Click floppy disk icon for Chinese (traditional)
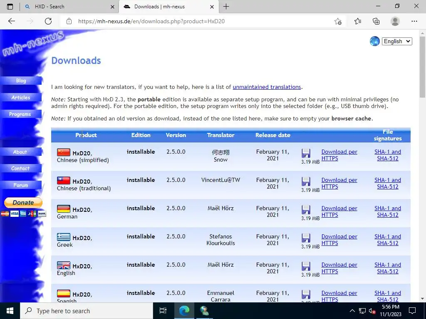The width and height of the screenshot is (426, 319). pyautogui.click(x=306, y=182)
